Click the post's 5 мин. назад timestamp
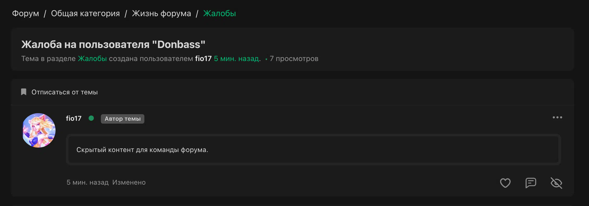 (88, 182)
